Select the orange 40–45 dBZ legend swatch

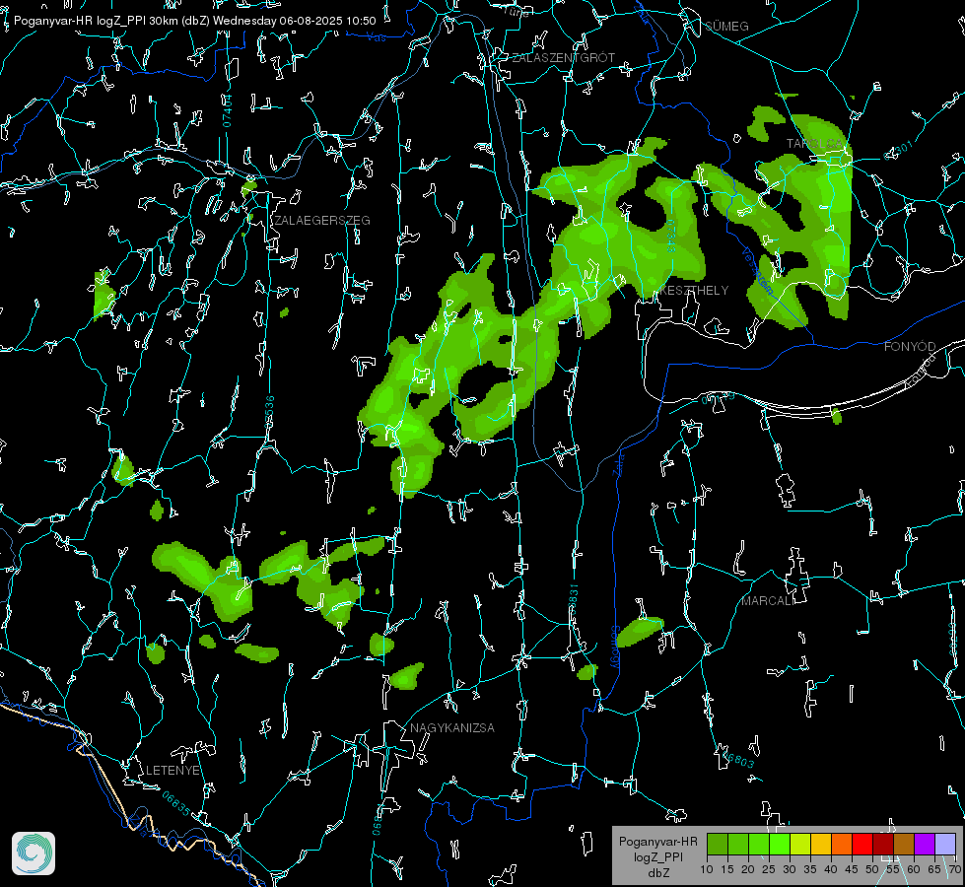[842, 844]
